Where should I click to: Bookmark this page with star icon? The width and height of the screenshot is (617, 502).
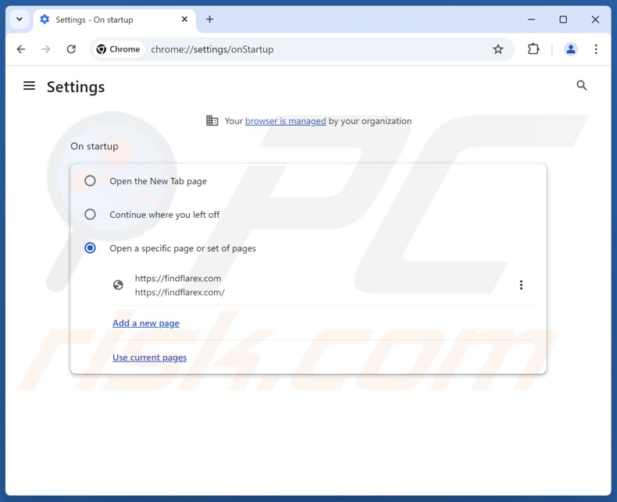pos(498,49)
